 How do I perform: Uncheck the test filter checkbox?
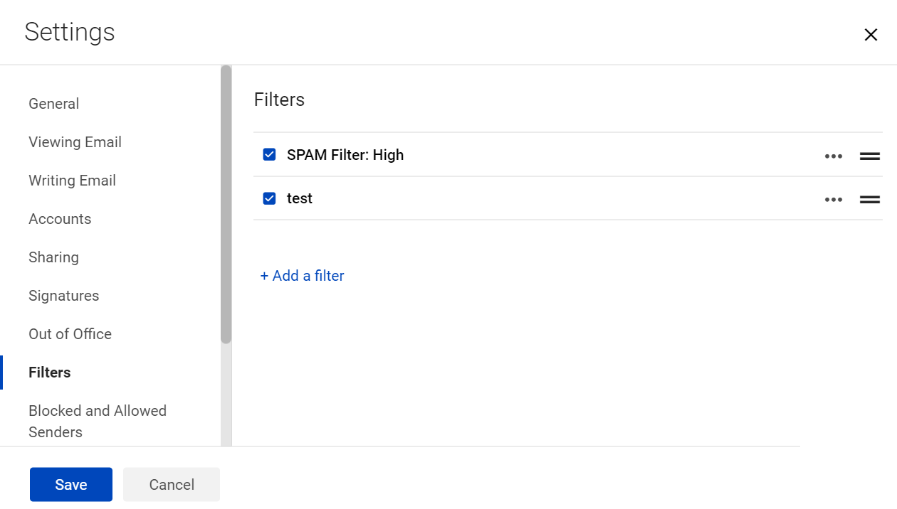[x=269, y=198]
